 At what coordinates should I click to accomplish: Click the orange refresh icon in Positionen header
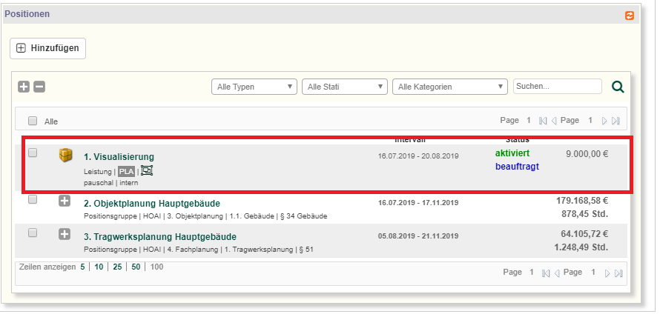pyautogui.click(x=630, y=15)
